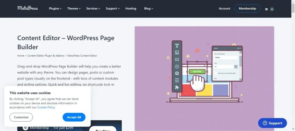Click the Buy Now button
This screenshot has width=295, height=131.
(103, 129)
